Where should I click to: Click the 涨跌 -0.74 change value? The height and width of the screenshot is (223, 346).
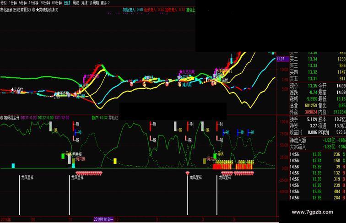pyautogui.click(x=313, y=92)
